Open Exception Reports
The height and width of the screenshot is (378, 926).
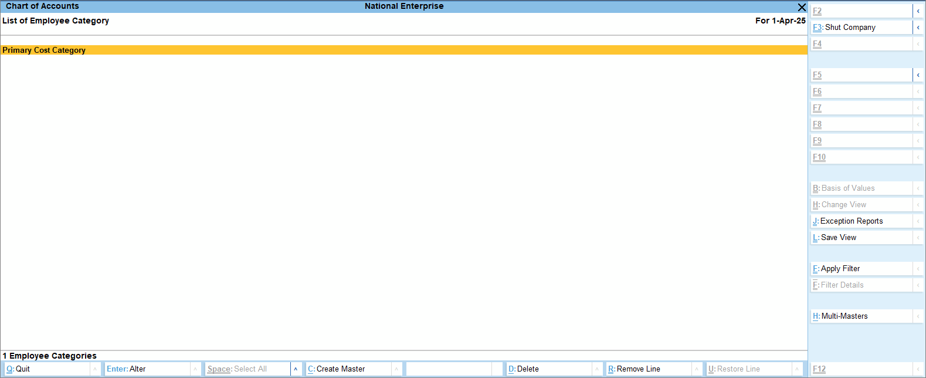tap(861, 221)
